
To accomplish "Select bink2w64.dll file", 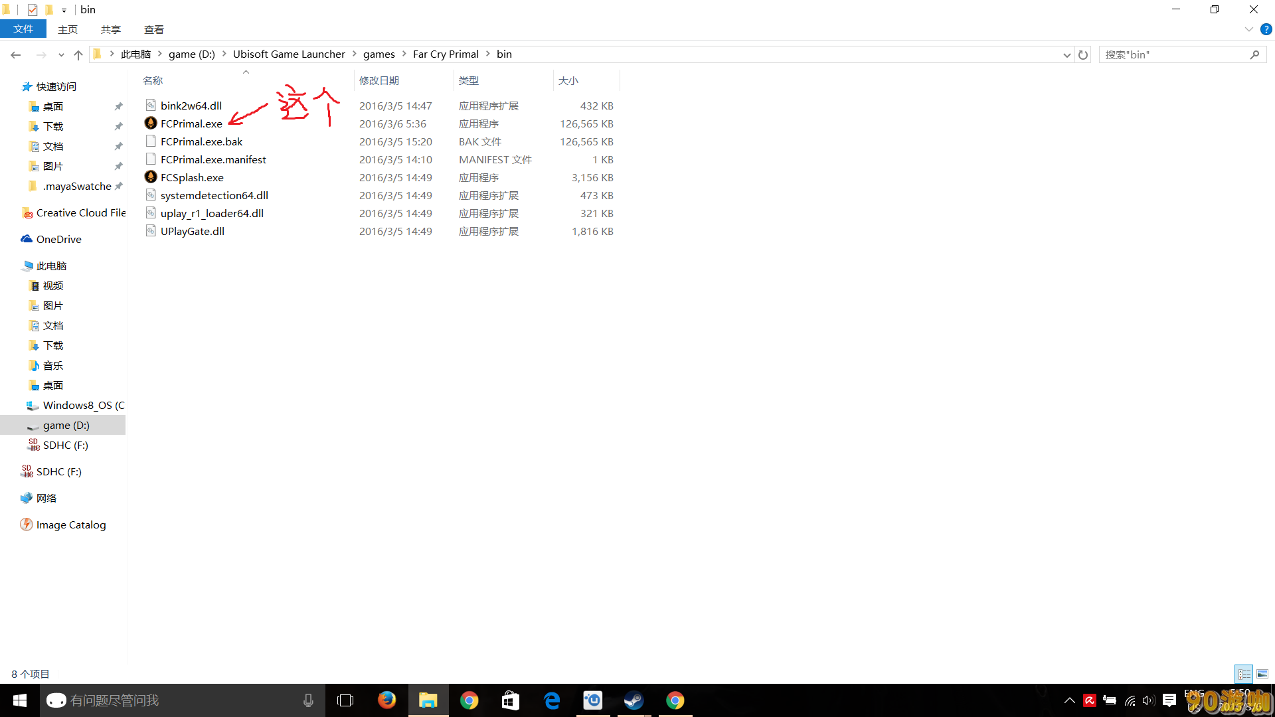I will 191,105.
